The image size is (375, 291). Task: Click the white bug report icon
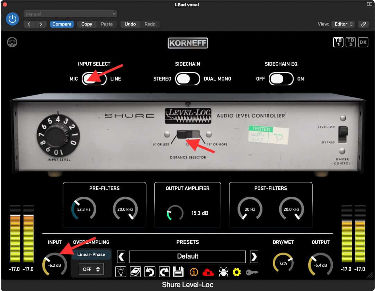[223, 272]
